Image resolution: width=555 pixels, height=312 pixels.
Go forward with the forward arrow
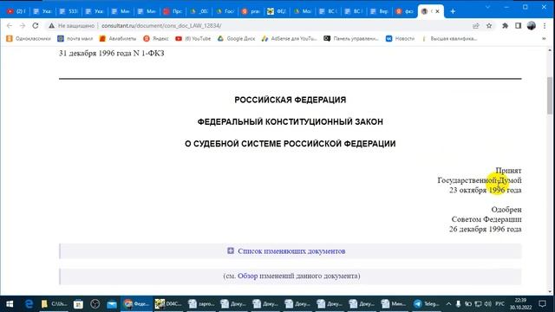click(23, 25)
